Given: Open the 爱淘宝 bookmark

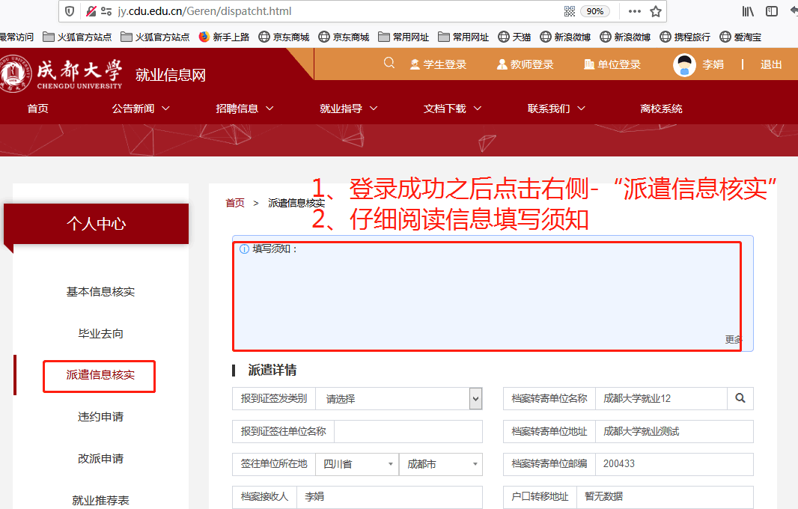Looking at the screenshot, I should click(740, 37).
